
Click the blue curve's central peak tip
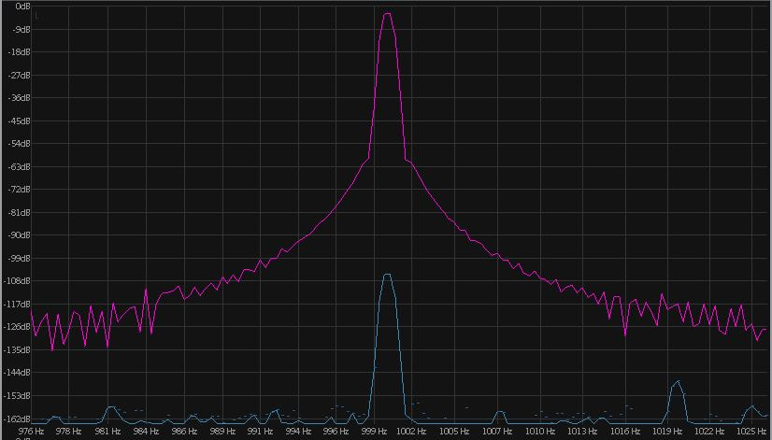(387, 275)
